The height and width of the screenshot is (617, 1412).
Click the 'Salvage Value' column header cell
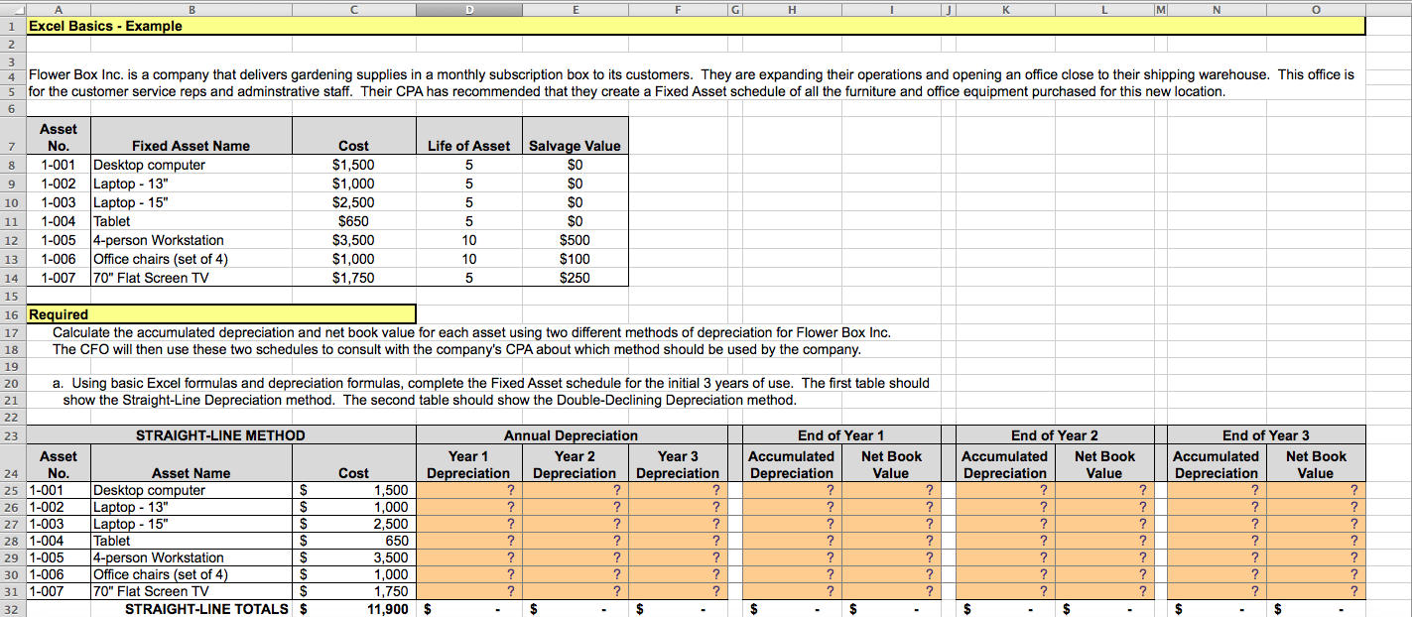576,144
